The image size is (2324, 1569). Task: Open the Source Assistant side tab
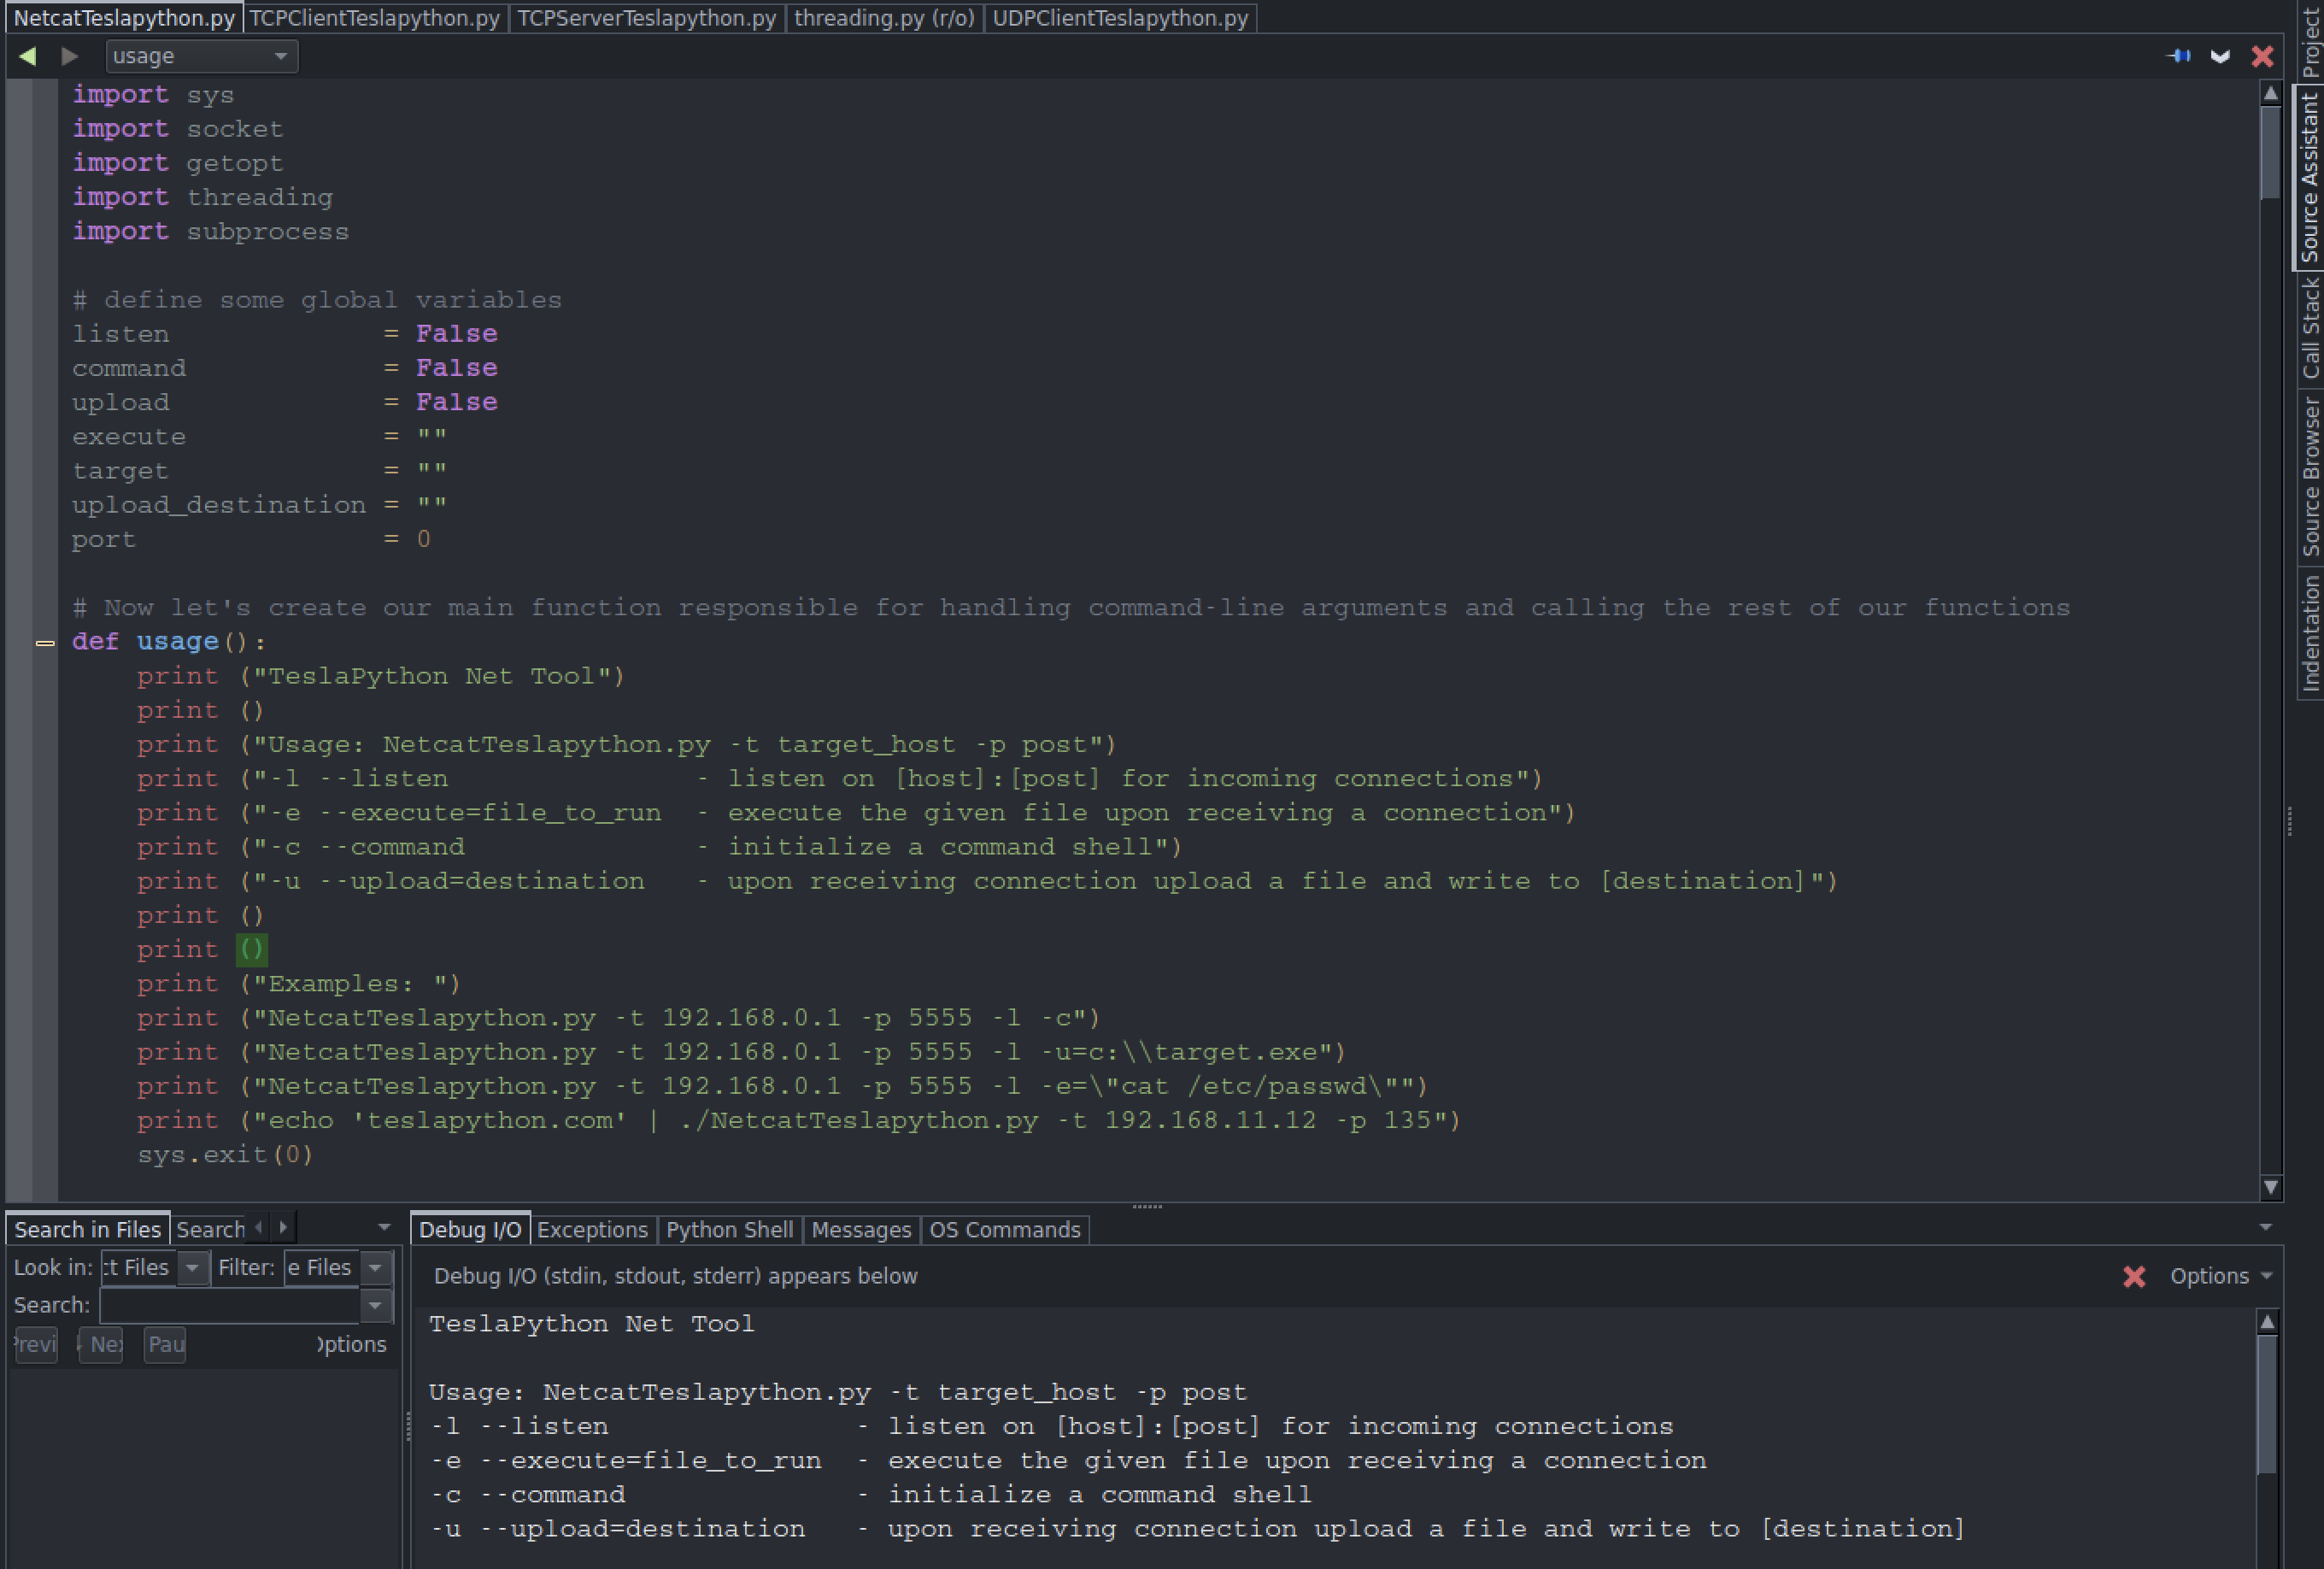[x=2310, y=177]
